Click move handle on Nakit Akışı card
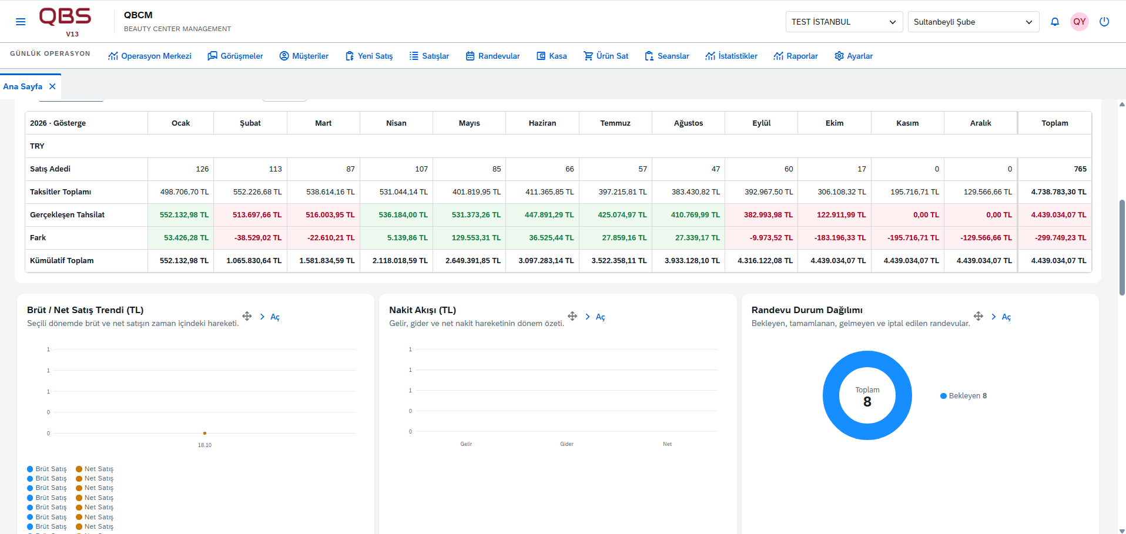 572,316
